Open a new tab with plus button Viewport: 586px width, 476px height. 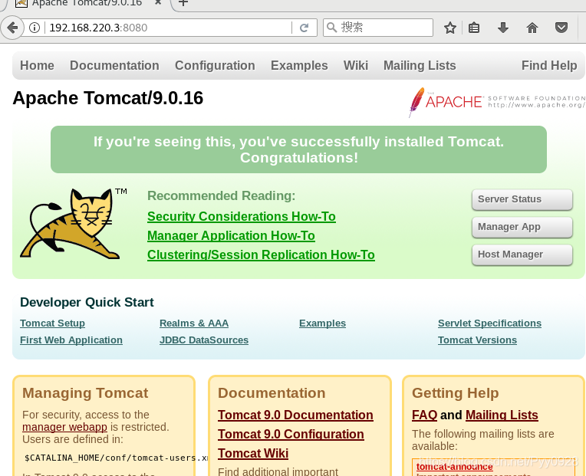coord(183,3)
